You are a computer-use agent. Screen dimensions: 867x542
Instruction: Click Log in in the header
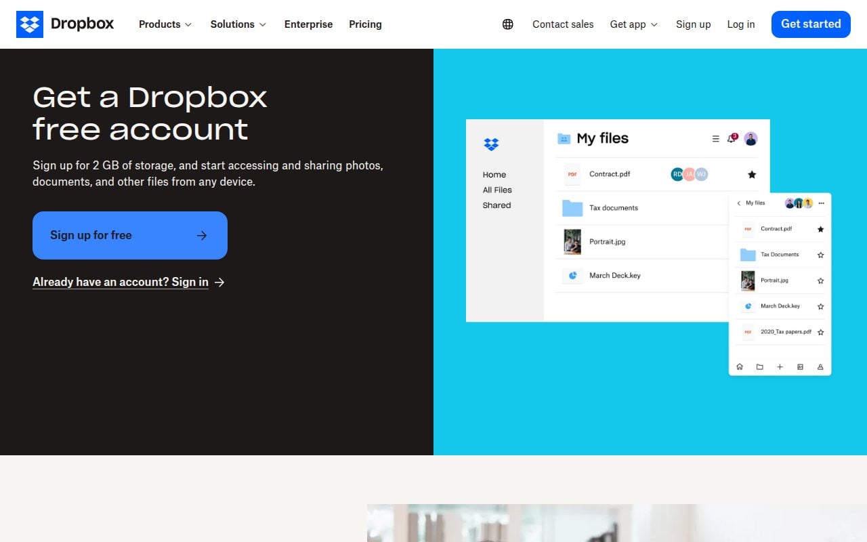(741, 24)
